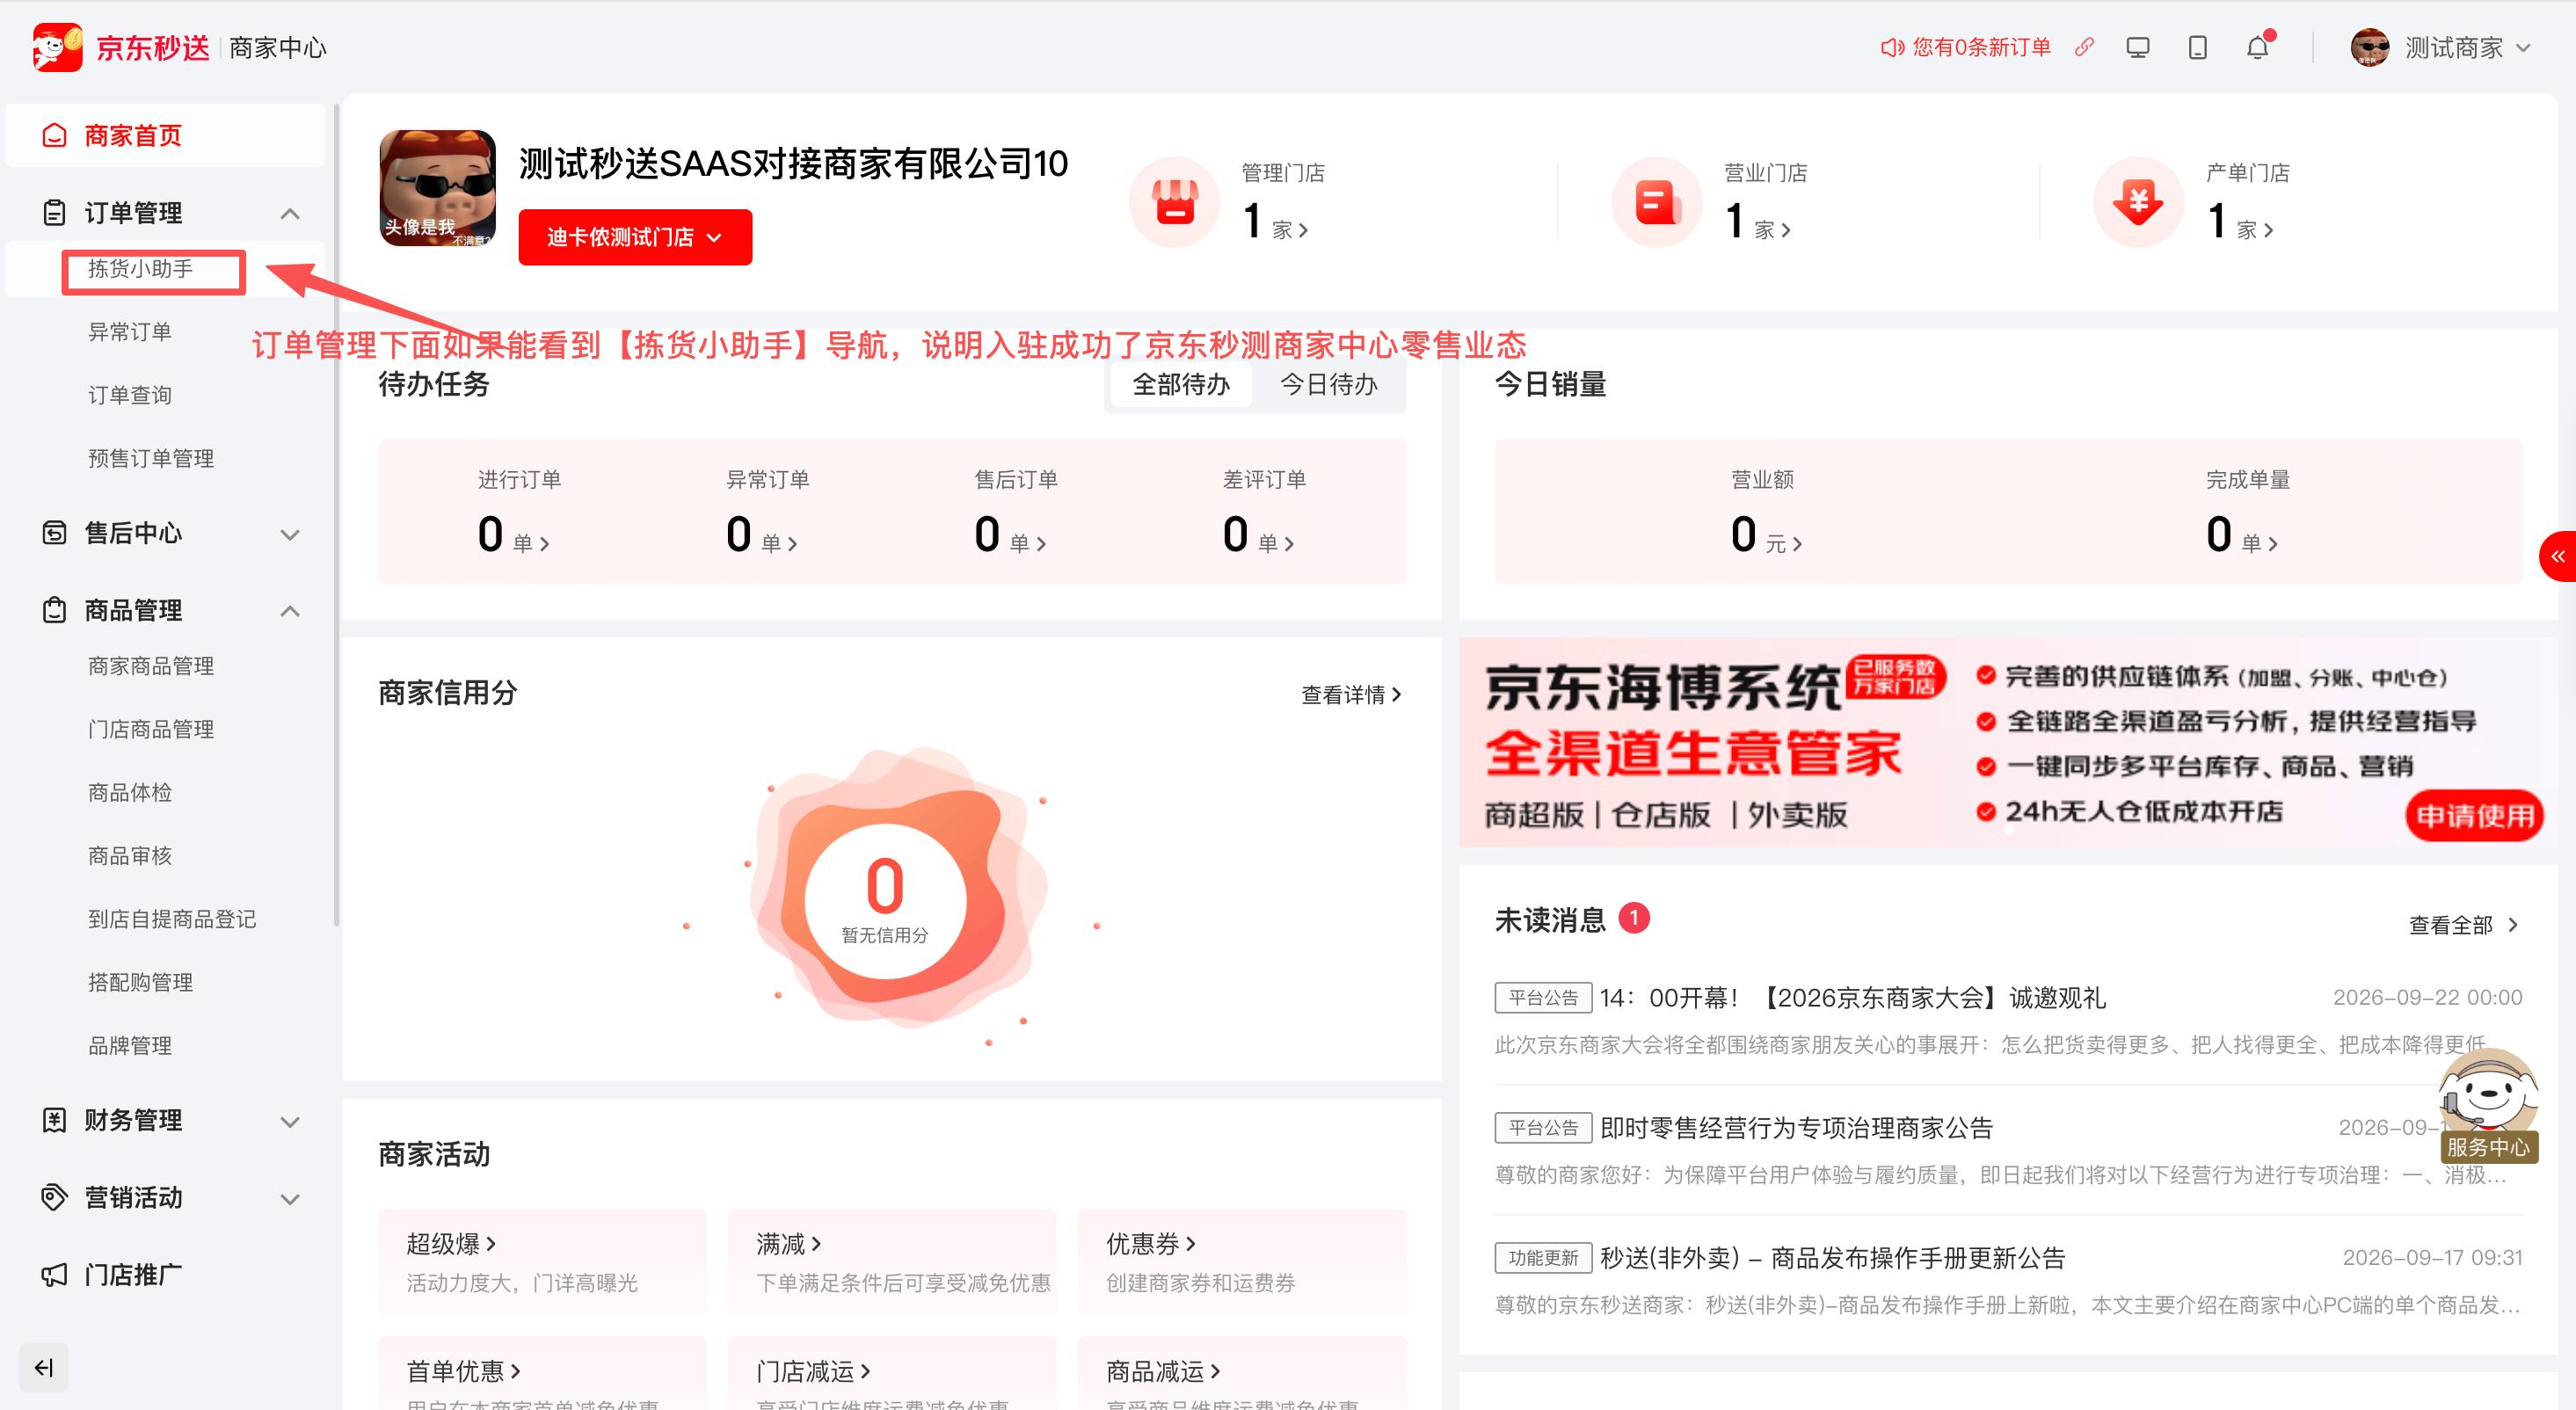Open 搭配购管理 in the sidebar

pyautogui.click(x=141, y=982)
